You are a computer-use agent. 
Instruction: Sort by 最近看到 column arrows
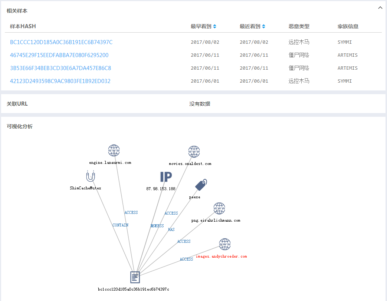tap(263, 26)
